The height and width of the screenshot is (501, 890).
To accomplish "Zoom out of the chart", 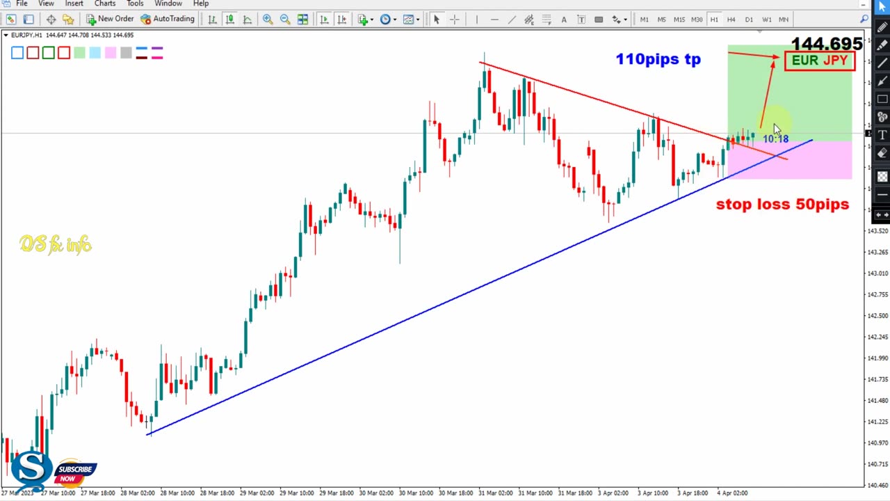I will click(285, 19).
